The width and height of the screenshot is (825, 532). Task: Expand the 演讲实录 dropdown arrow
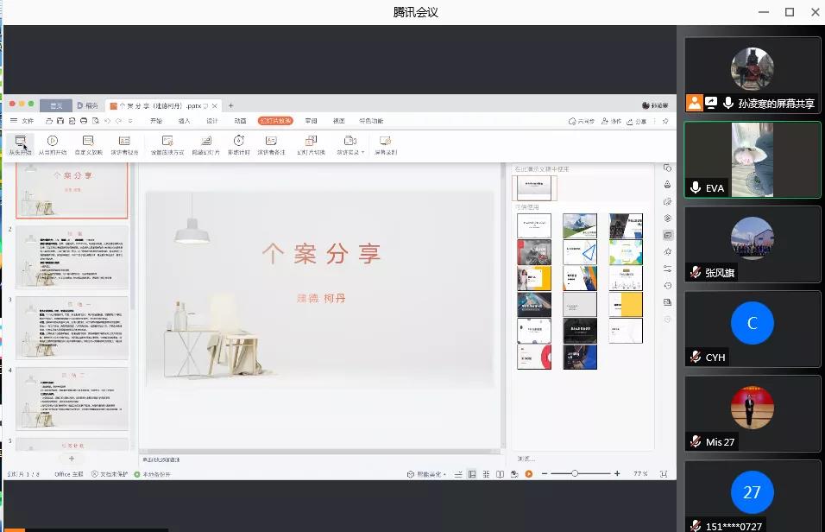(361, 153)
